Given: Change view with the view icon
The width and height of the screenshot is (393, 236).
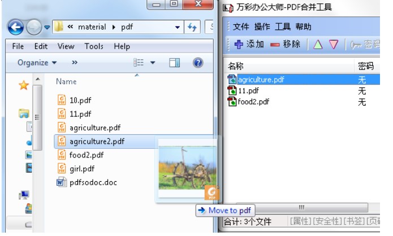Looking at the screenshot, I should click(x=139, y=63).
